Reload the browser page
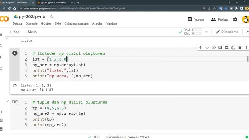The width and height of the screenshot is (249, 140). click(x=9, y=9)
